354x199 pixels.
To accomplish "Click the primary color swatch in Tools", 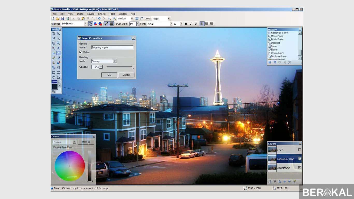I will tap(55, 87).
